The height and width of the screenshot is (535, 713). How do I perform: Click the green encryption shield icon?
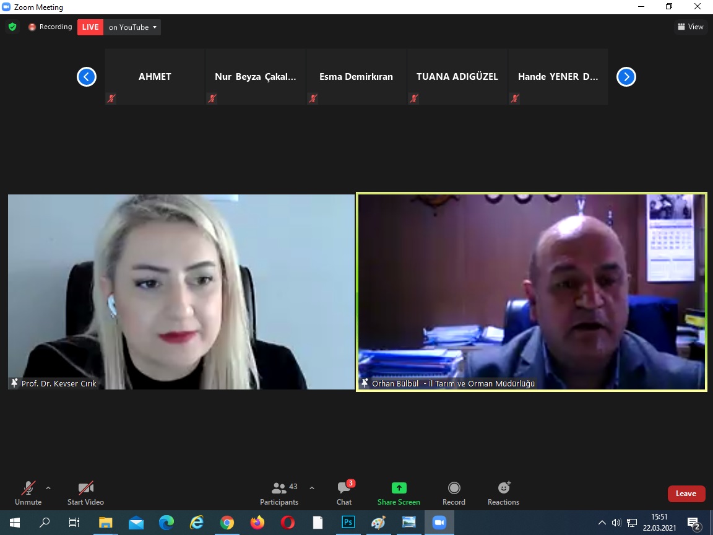click(x=12, y=27)
